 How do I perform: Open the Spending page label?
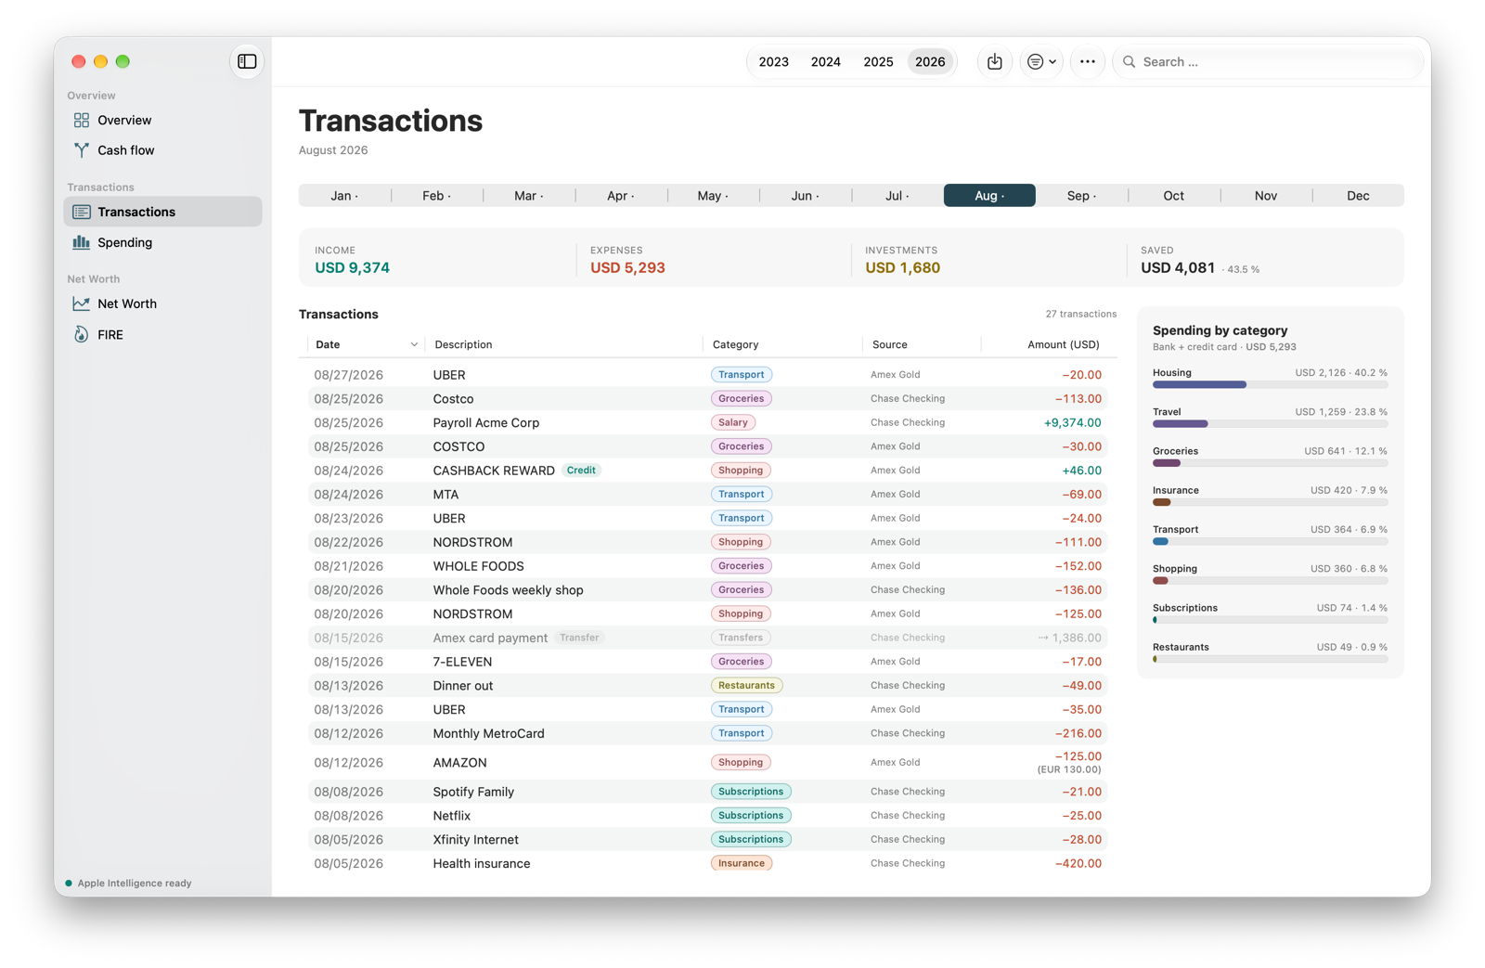(125, 242)
